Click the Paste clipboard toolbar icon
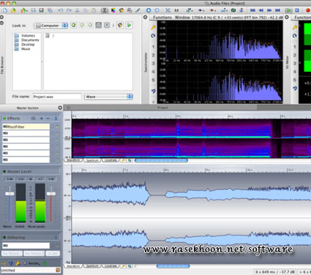Viewport: 311px width, 275px height. click(94, 10)
